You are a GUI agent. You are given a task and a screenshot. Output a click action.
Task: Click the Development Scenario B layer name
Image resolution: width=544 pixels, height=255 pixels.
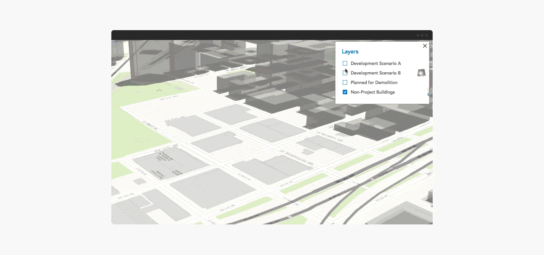pyautogui.click(x=375, y=73)
